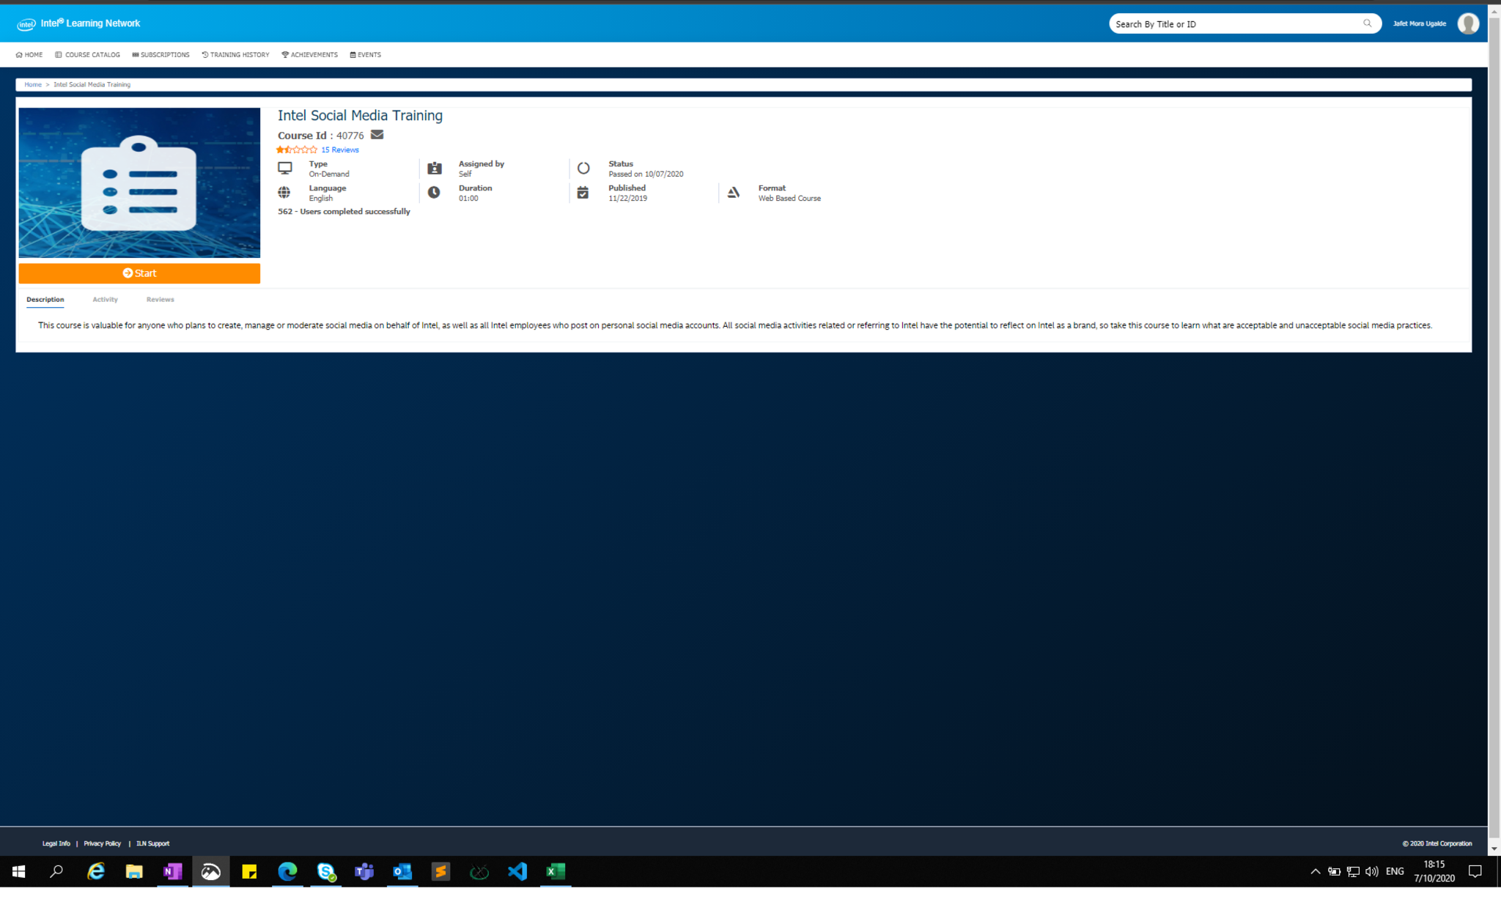Show hidden icons chevron in system tray
This screenshot has height=902, width=1501.
(x=1315, y=871)
